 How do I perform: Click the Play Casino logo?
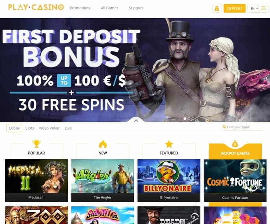pos(36,8)
